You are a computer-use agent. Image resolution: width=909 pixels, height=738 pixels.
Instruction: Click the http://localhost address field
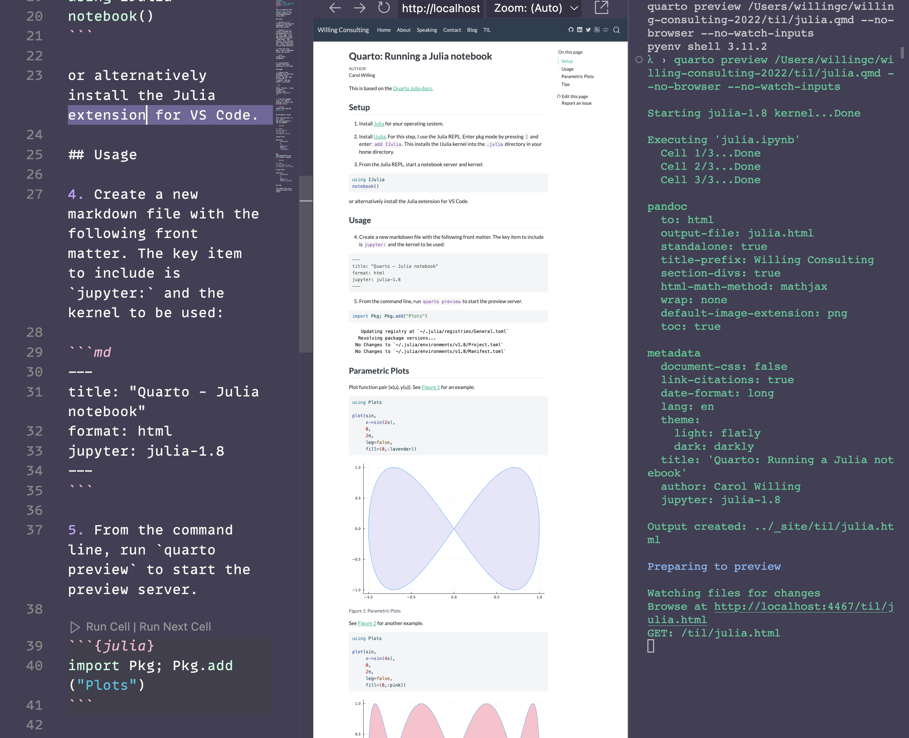tap(440, 8)
